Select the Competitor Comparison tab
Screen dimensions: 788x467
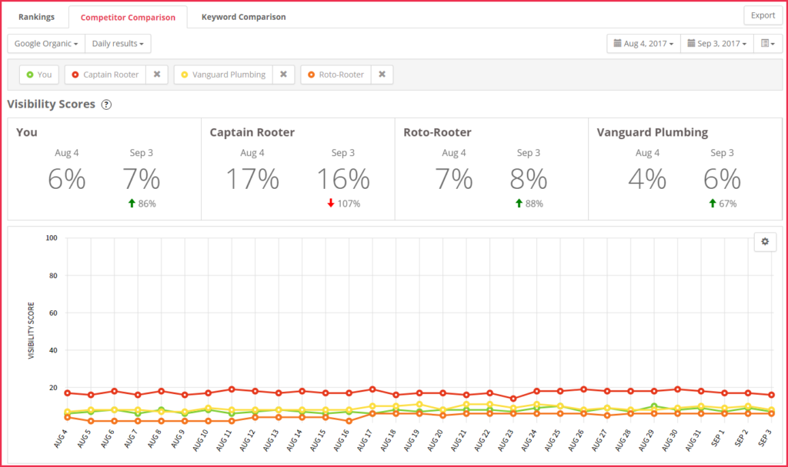coord(128,17)
